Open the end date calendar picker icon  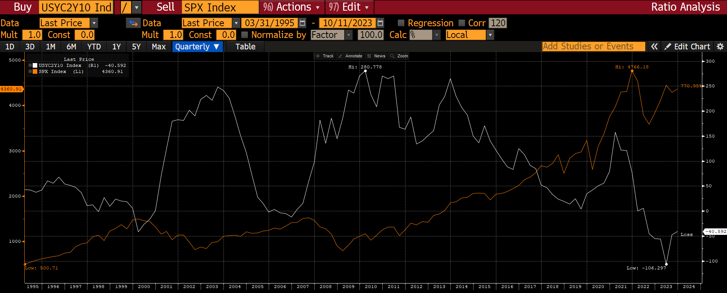click(x=380, y=23)
